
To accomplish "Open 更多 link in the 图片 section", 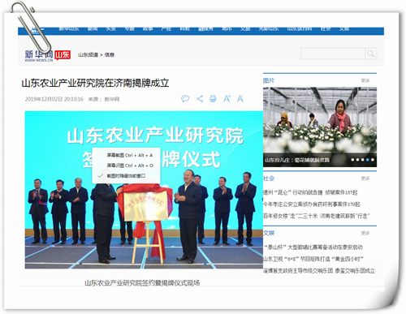I will coord(365,80).
